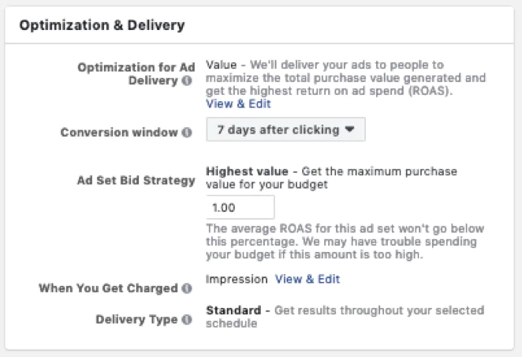
Task: Click the Optimization & Delivery section header
Action: 102,25
